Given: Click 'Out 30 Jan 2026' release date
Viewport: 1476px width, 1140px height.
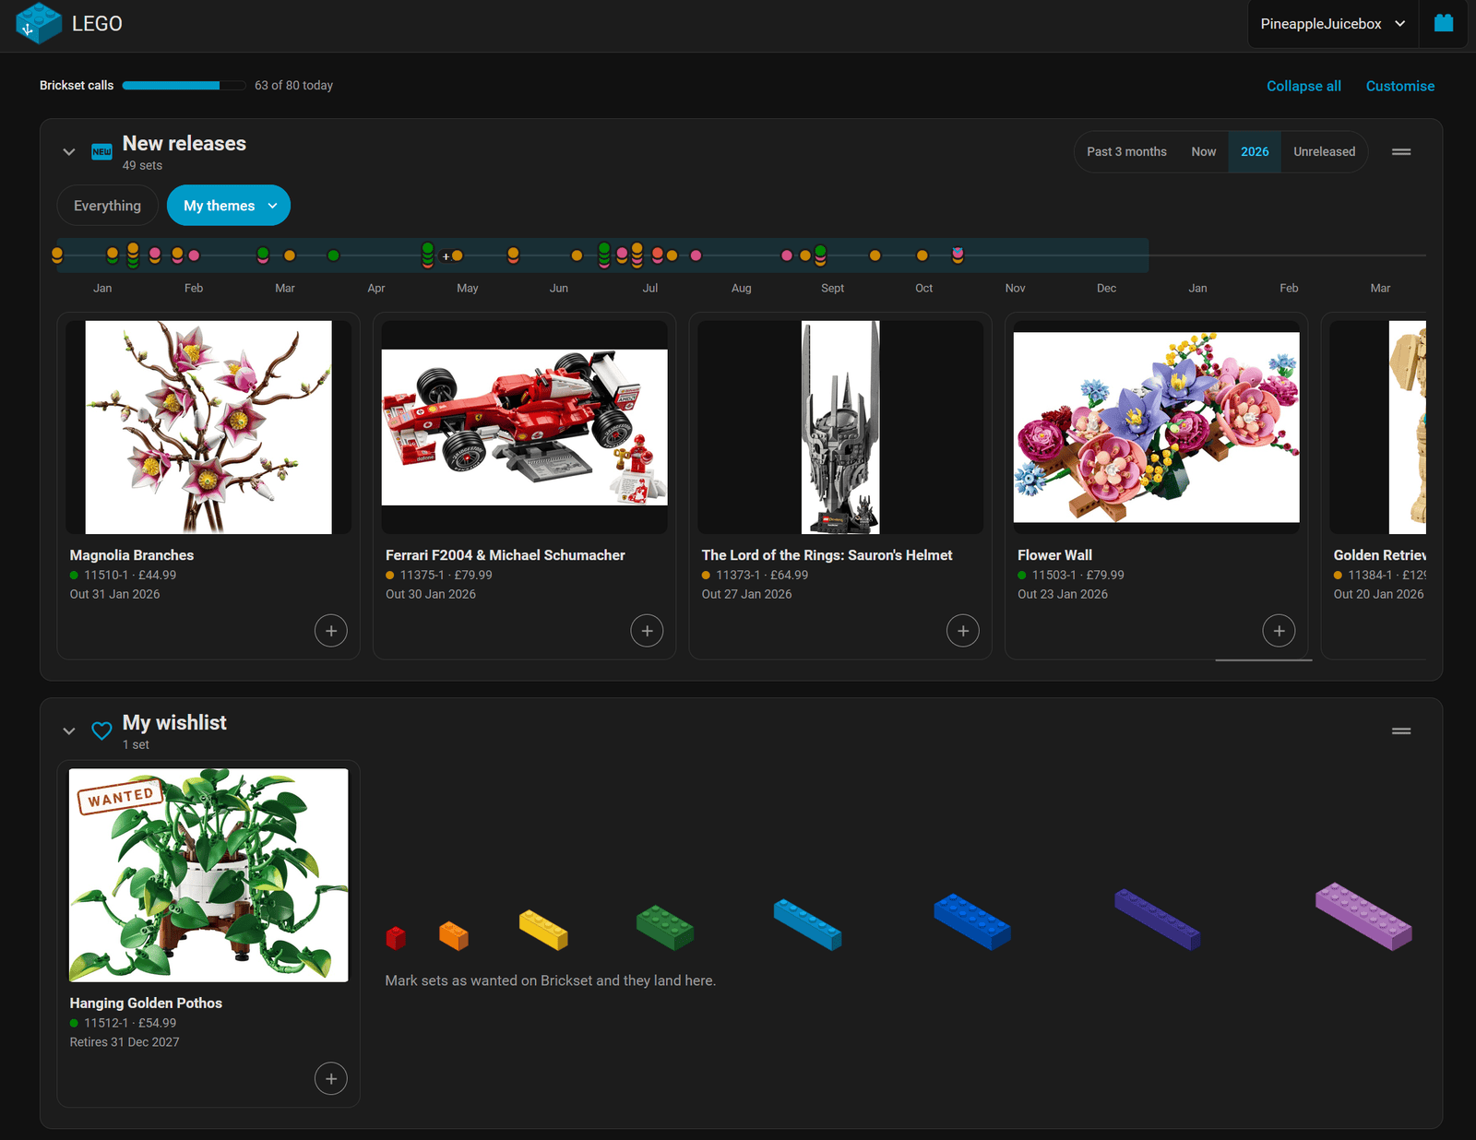Looking at the screenshot, I should coord(431,594).
